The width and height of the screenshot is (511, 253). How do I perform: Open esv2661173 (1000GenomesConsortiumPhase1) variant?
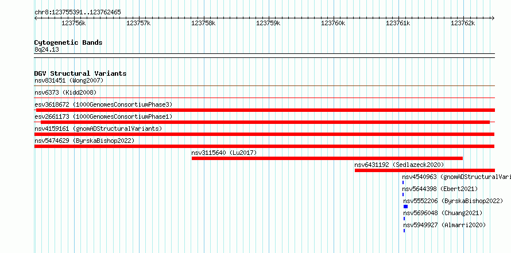103,116
